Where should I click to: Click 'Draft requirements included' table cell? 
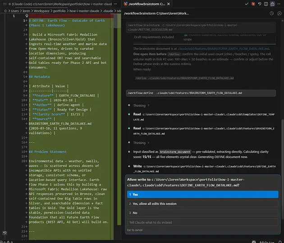[x=154, y=37]
